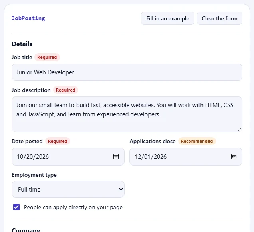Click the Job title label
Image resolution: width=254 pixels, height=232 pixels.
22,57
